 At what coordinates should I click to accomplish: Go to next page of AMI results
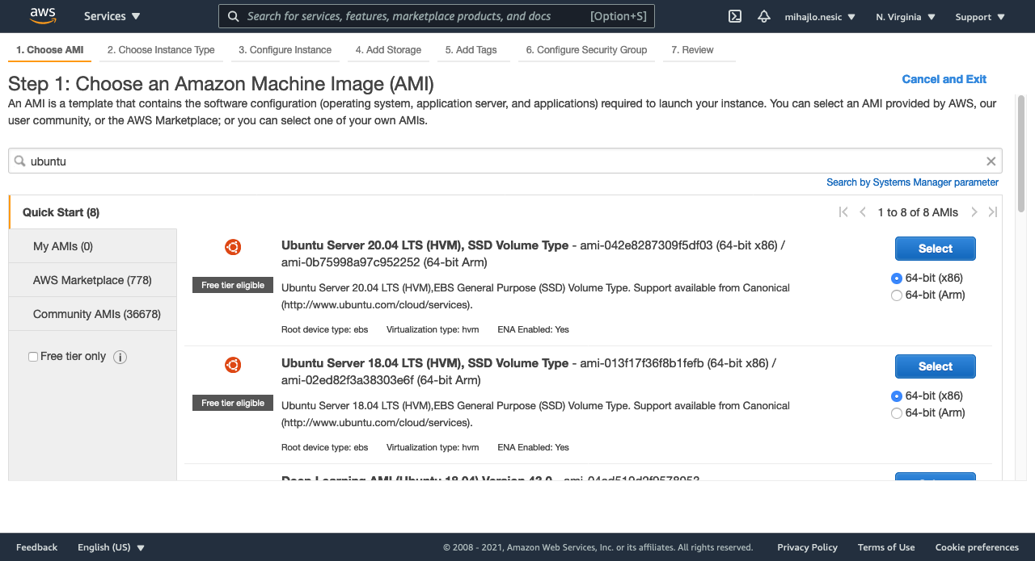(x=974, y=212)
